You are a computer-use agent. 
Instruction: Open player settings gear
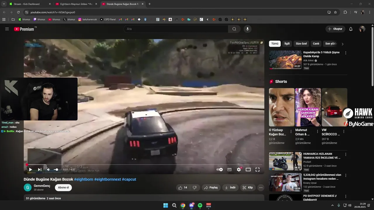click(x=239, y=169)
